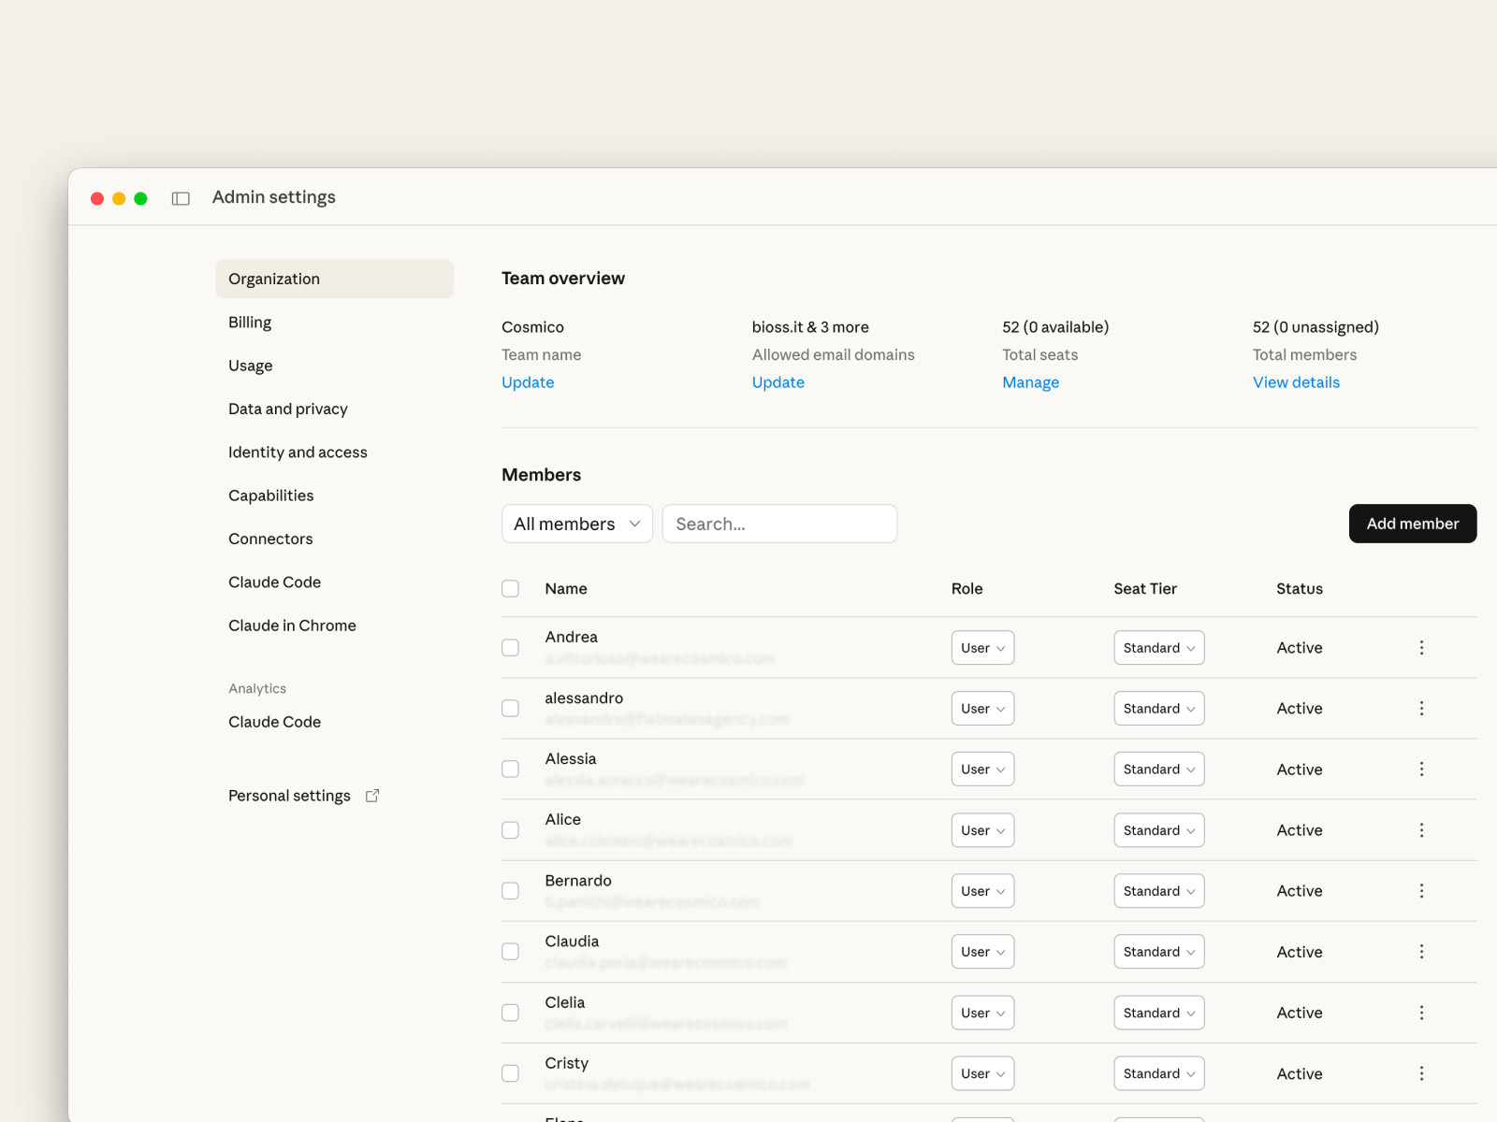Open more options for Andrea
The width and height of the screenshot is (1497, 1122).
(1421, 648)
